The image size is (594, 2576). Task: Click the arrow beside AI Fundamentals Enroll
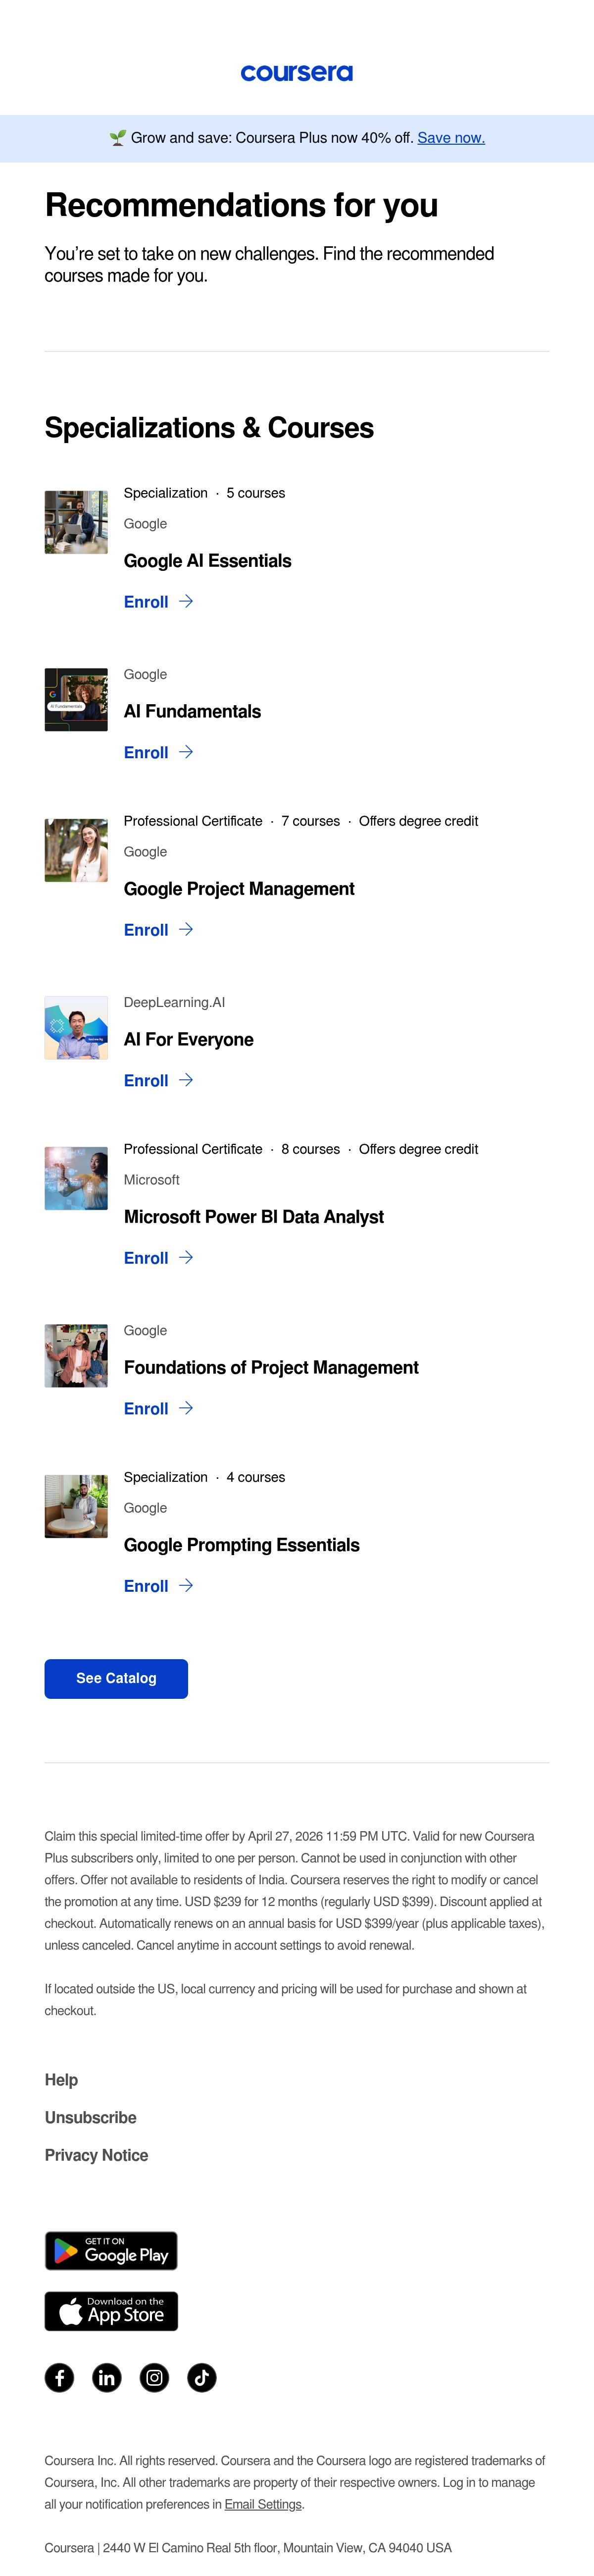point(186,752)
